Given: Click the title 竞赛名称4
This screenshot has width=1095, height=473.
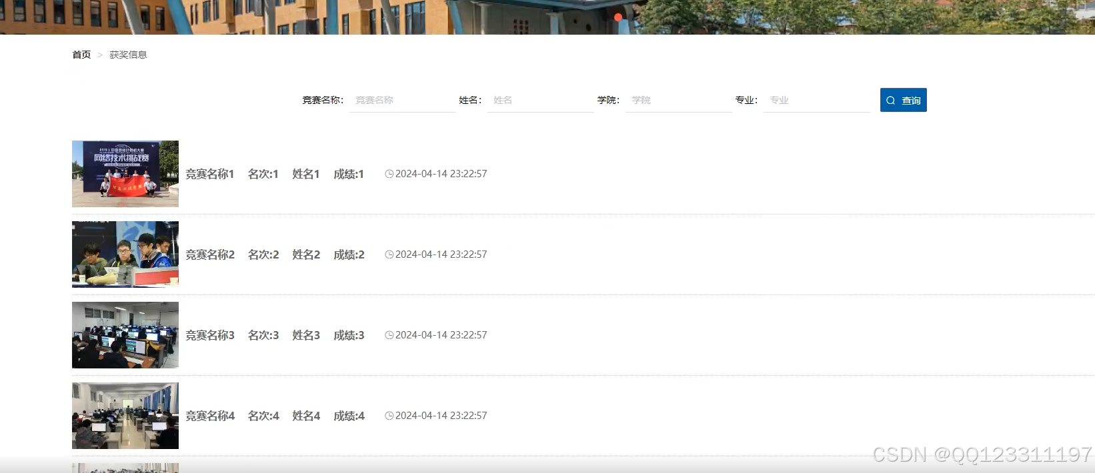Looking at the screenshot, I should click(x=210, y=416).
